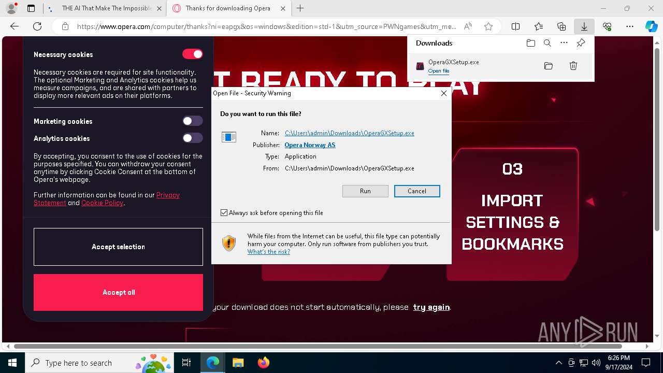The width and height of the screenshot is (663, 373).
Task: Enable Marketing cookies switch
Action: [x=193, y=121]
